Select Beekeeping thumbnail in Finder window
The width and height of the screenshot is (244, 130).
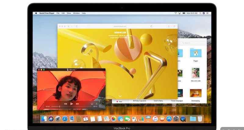[196, 93]
